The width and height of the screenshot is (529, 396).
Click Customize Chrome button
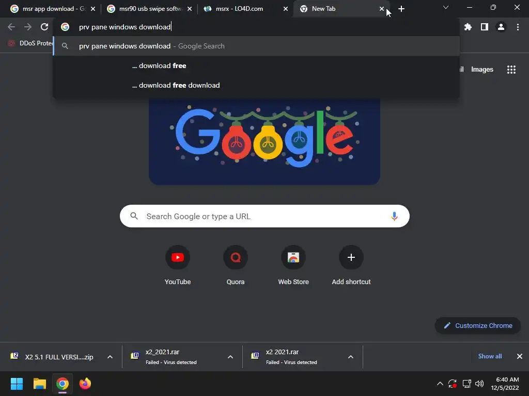(x=478, y=326)
